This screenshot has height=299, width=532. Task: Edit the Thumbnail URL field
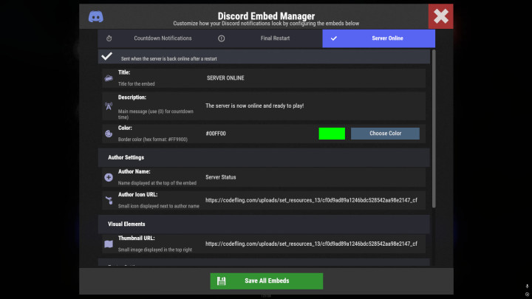click(314, 244)
